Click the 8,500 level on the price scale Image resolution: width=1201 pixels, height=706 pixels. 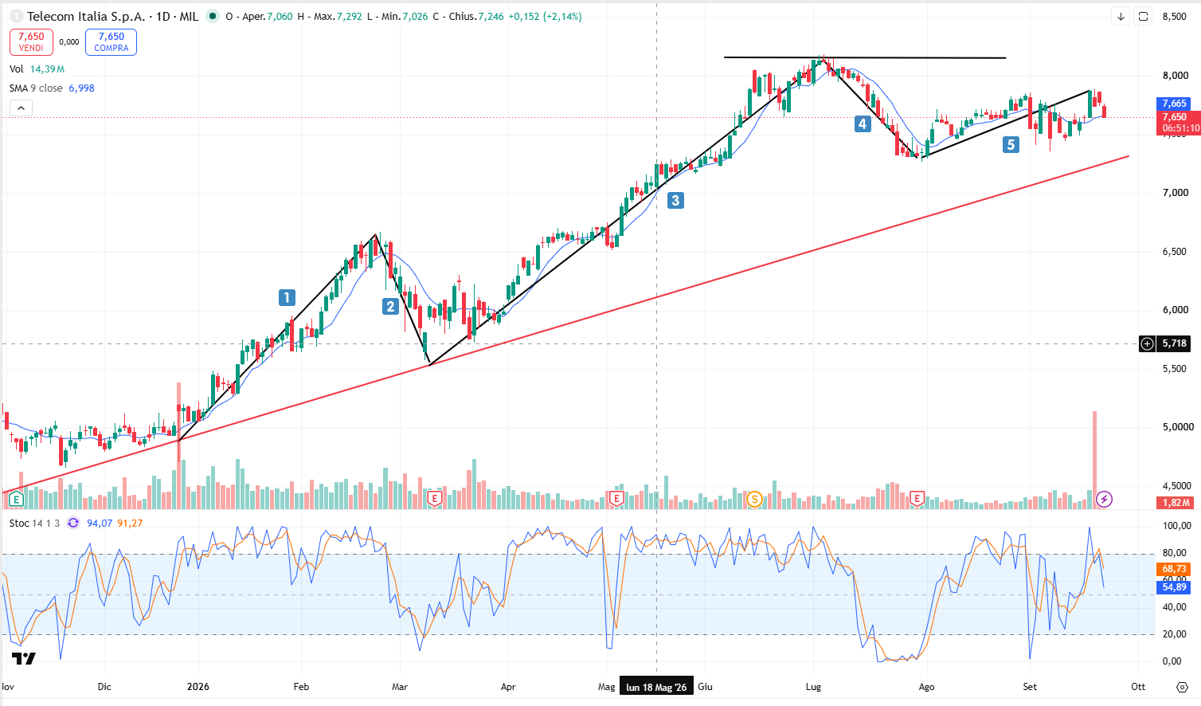pyautogui.click(x=1175, y=17)
